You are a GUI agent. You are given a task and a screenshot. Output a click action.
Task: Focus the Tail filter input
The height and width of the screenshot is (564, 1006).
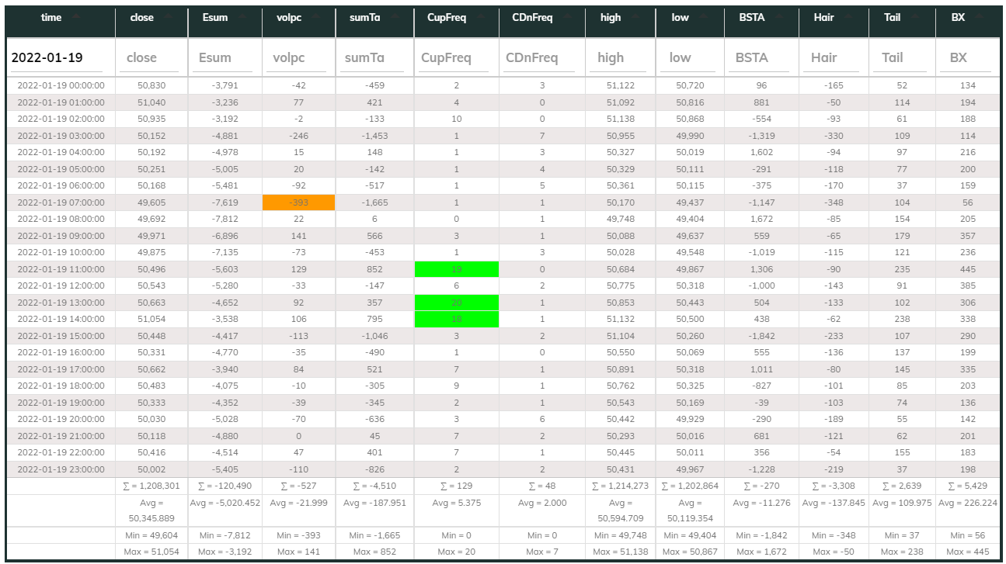tap(903, 58)
